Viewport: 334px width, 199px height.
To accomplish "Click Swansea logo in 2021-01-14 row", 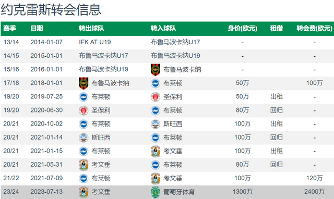I will (83, 138).
